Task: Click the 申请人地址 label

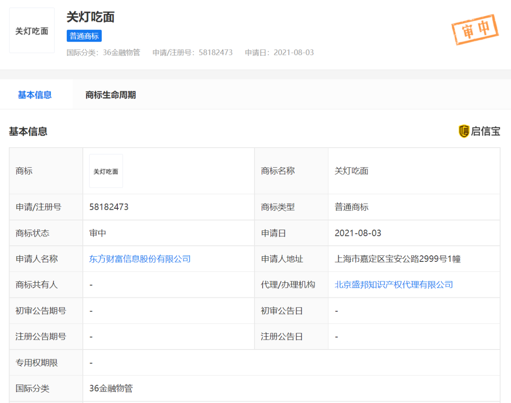Action: click(282, 259)
